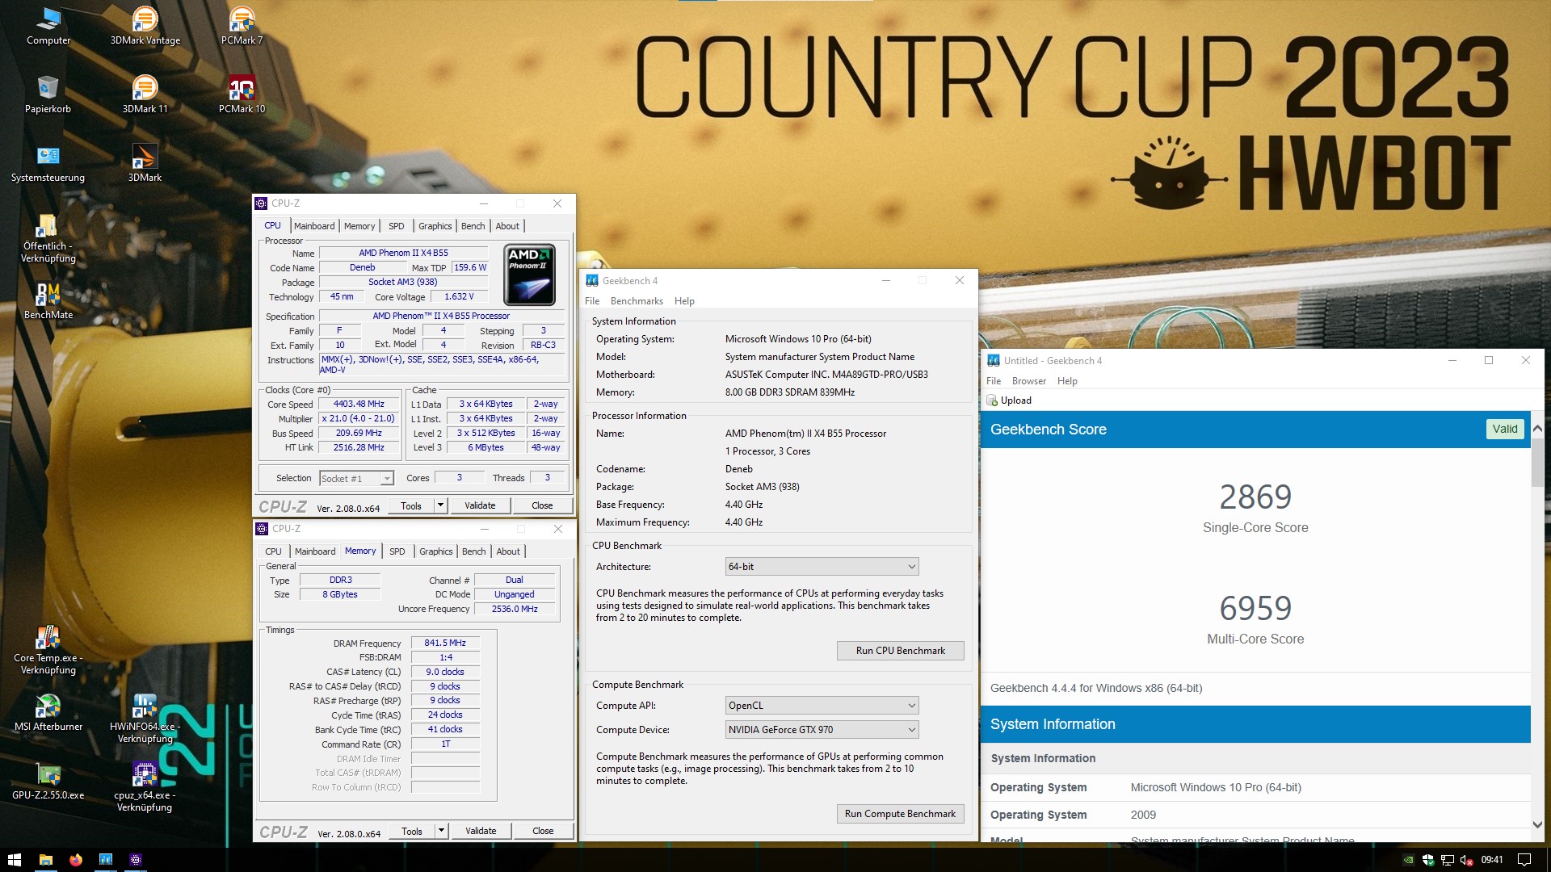1551x872 pixels.
Task: Open Help menu in Untitled Geekbench window
Action: coord(1067,381)
